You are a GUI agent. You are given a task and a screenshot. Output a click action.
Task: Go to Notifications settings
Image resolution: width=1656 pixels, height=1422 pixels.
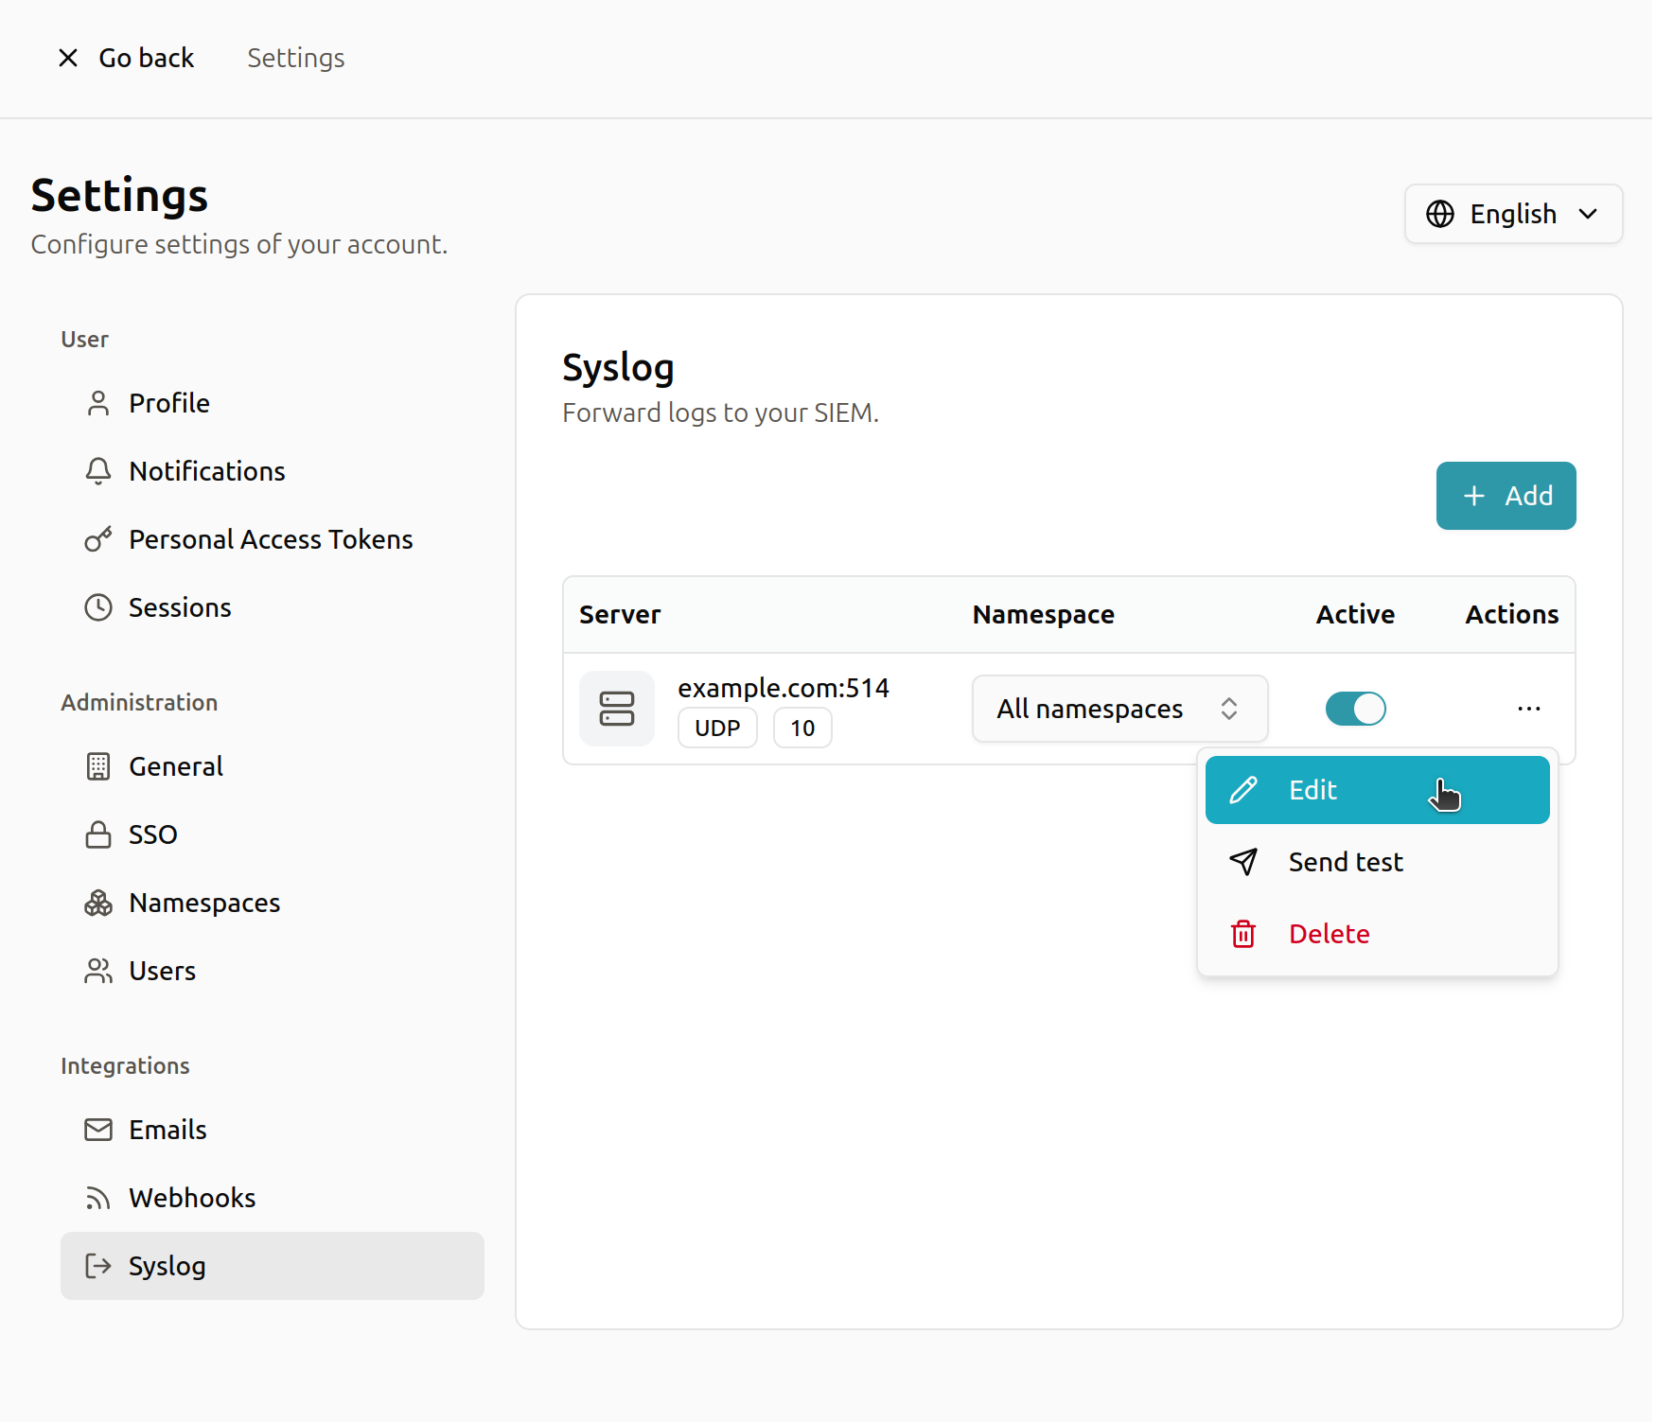coord(273,471)
